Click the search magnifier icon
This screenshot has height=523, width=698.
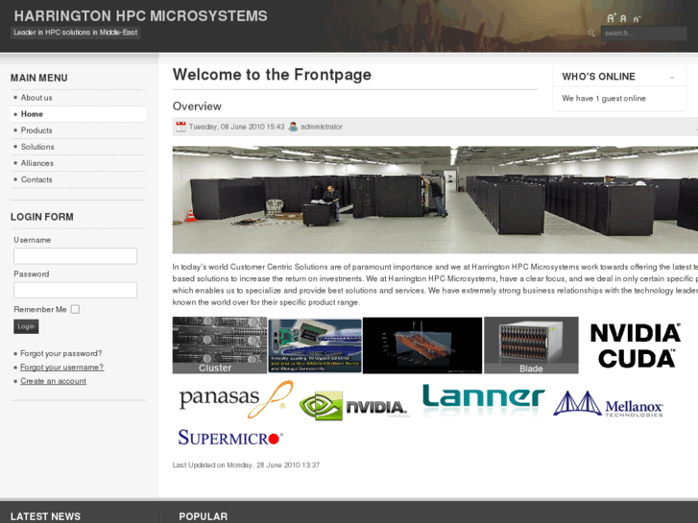tap(591, 33)
